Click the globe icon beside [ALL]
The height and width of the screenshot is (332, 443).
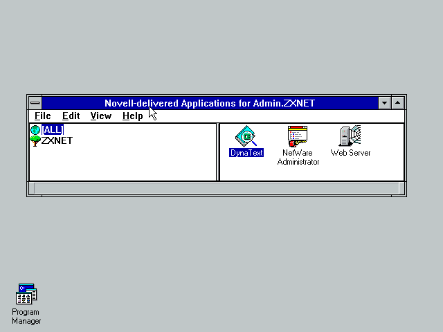(x=35, y=130)
